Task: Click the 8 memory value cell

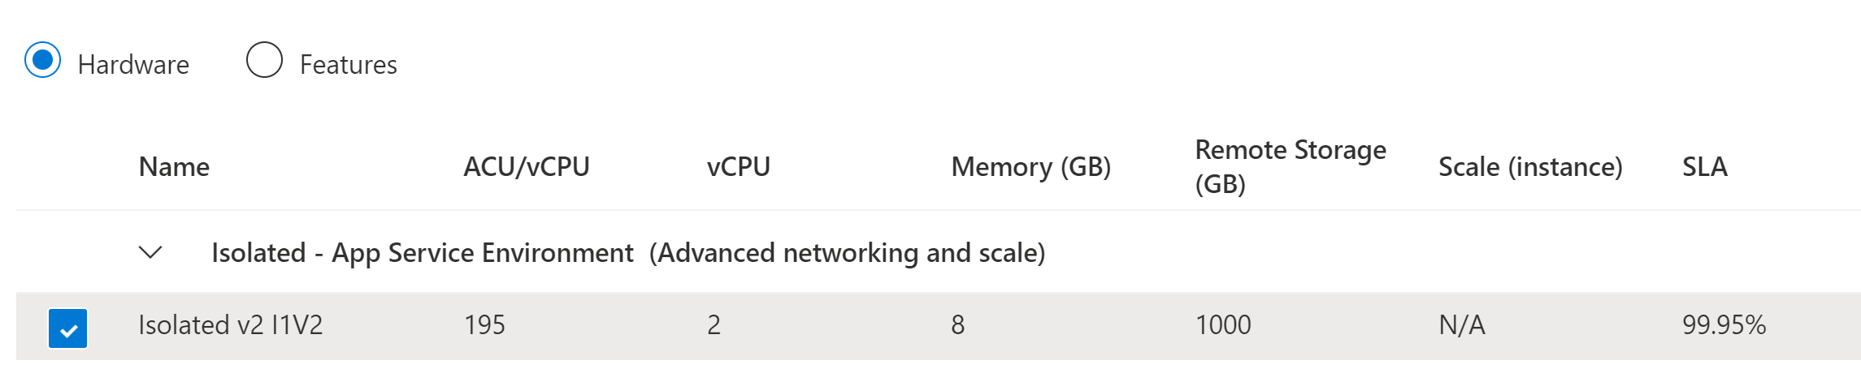Action: click(x=958, y=325)
